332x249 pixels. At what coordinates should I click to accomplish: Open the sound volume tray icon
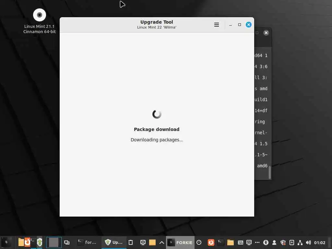[308, 243]
